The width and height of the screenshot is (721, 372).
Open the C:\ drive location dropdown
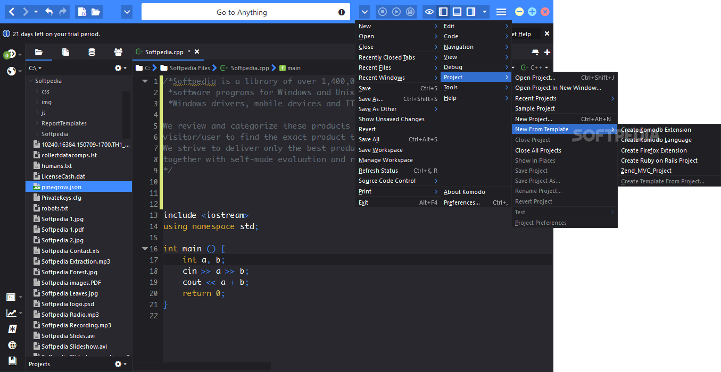[35, 68]
